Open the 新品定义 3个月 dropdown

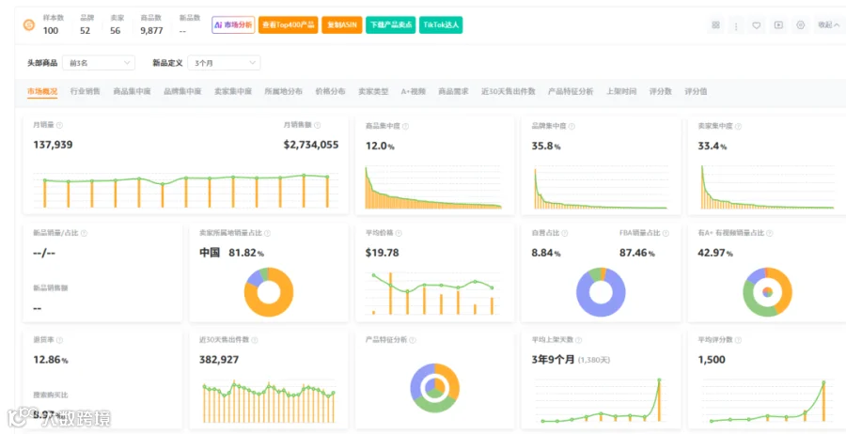tap(224, 63)
